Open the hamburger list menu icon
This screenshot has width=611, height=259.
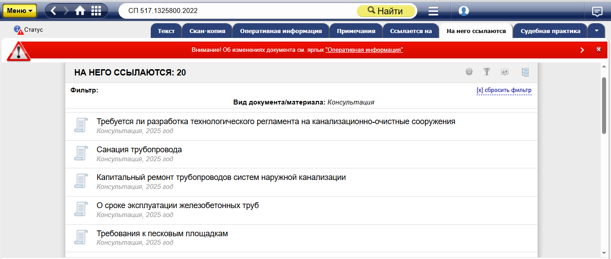pyautogui.click(x=433, y=11)
